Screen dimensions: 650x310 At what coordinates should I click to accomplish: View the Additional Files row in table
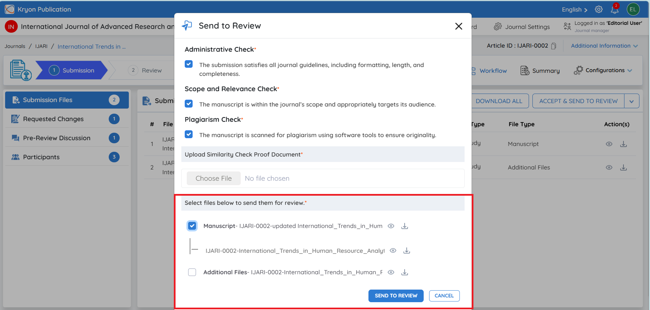[609, 167]
